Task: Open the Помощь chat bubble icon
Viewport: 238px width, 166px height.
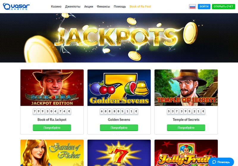Action: tap(214, 162)
